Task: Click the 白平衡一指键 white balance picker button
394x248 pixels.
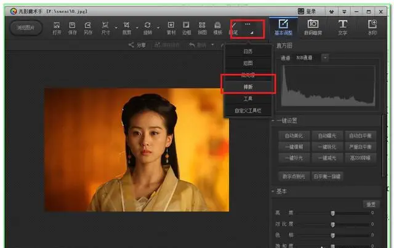Action: 327,177
